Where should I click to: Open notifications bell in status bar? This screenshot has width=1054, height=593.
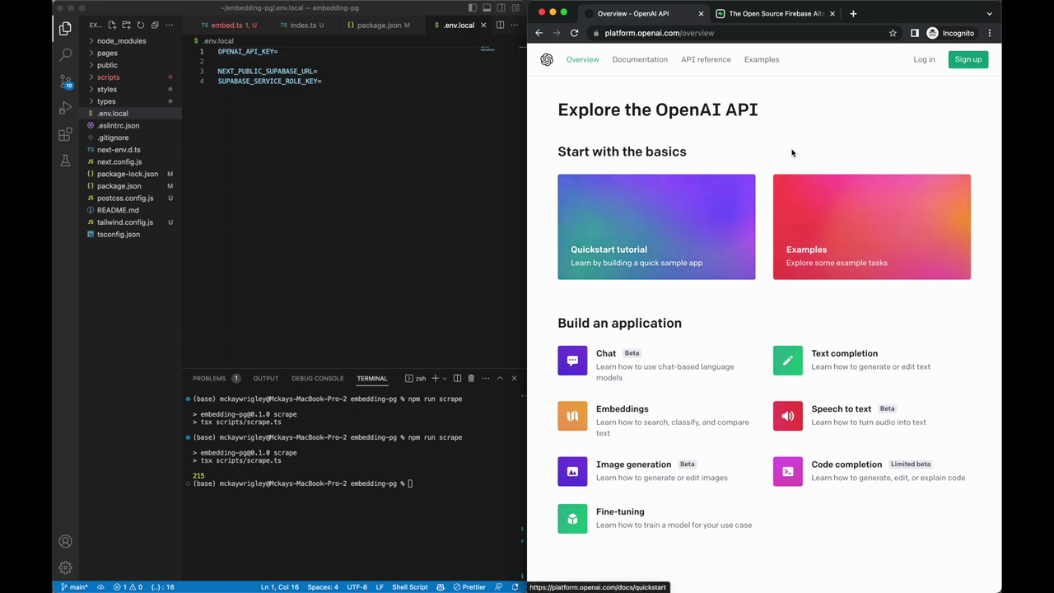coord(515,587)
